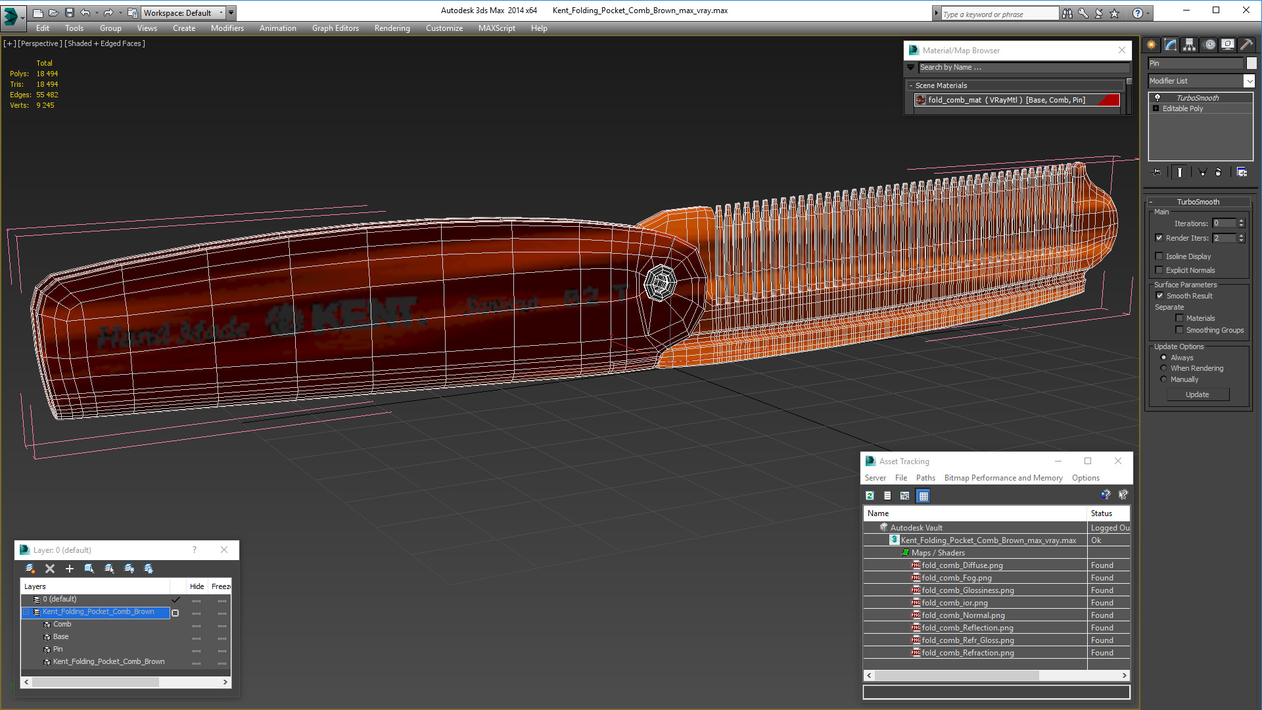Select Always update option
Image resolution: width=1262 pixels, height=710 pixels.
pos(1163,358)
